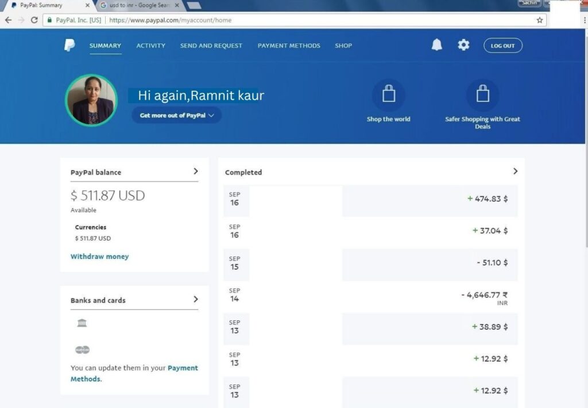
Task: Expand Get more out of PayPal
Action: pyautogui.click(x=176, y=115)
